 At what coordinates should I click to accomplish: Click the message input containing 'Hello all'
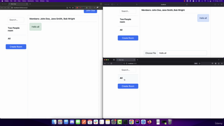tap(182, 53)
